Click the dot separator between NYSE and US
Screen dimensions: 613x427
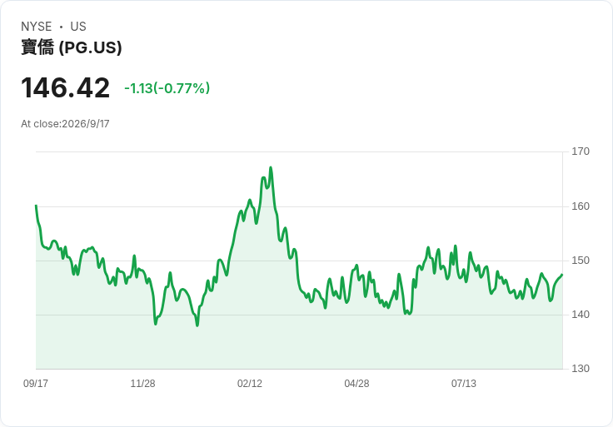pos(61,27)
